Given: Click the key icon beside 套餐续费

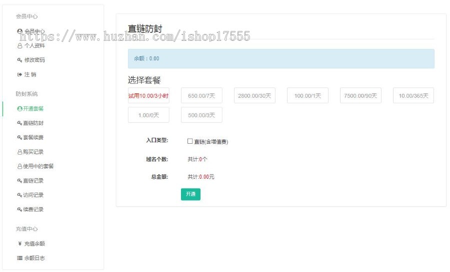Looking at the screenshot, I should pos(19,137).
